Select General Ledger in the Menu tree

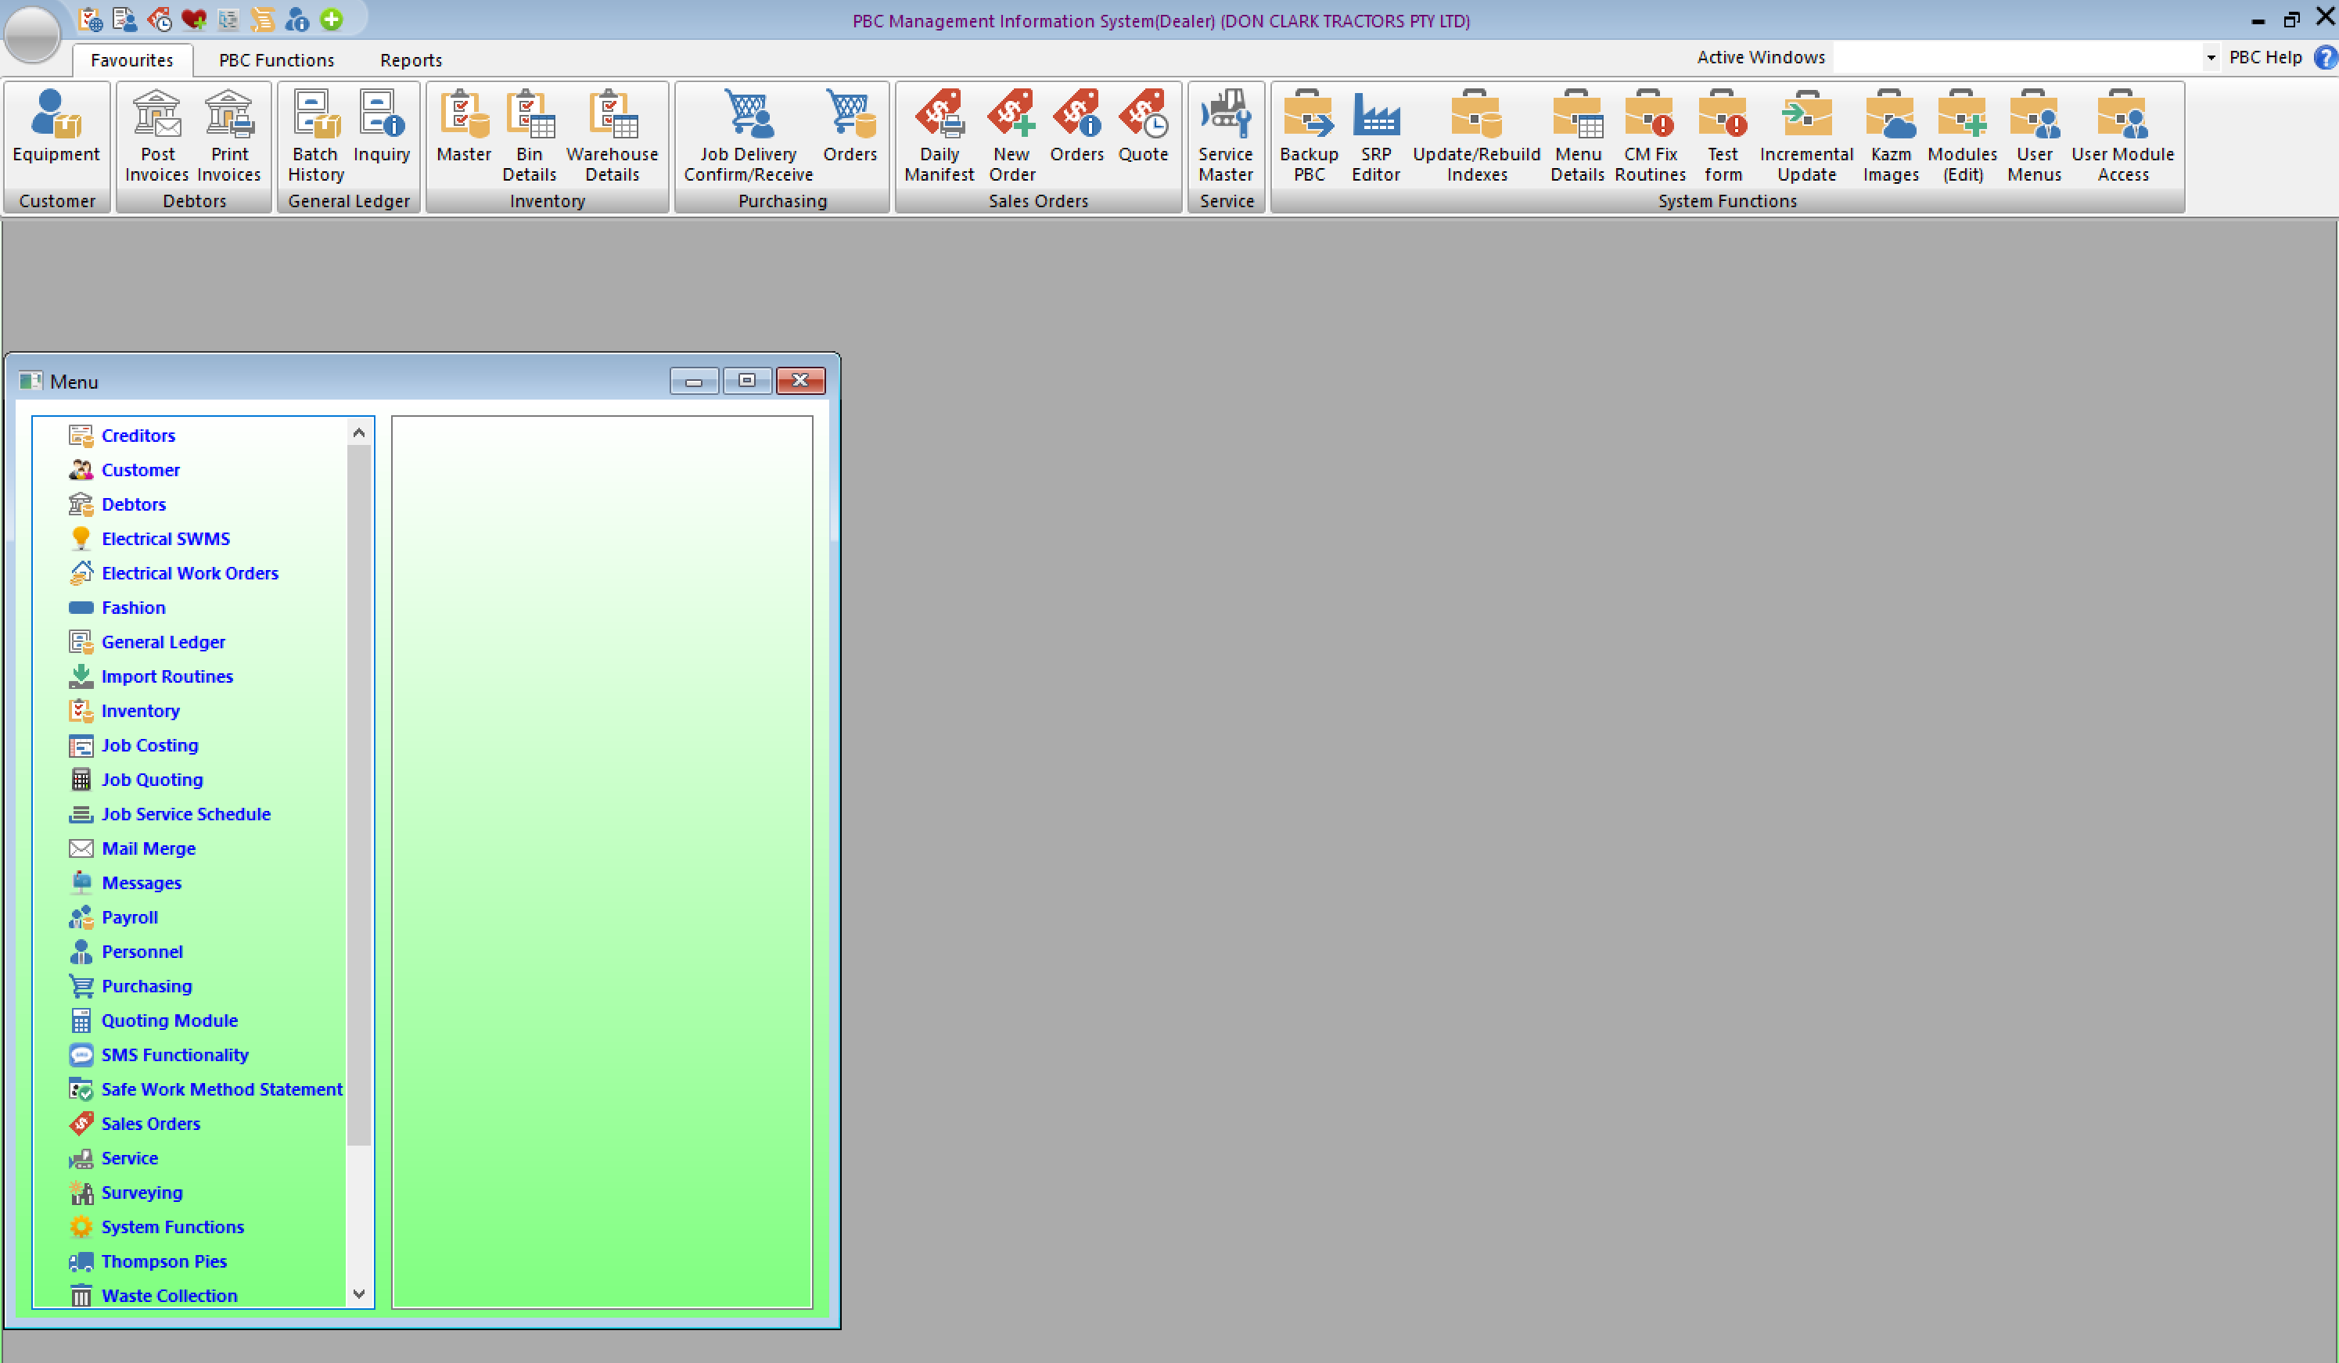click(163, 642)
